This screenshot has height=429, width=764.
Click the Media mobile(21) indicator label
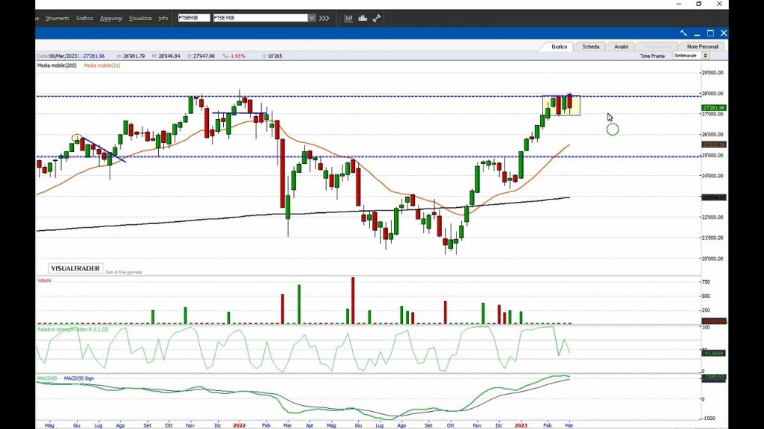101,66
